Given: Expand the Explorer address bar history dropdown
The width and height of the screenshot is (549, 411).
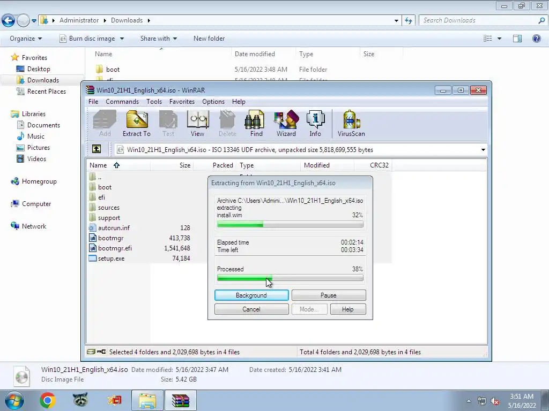Looking at the screenshot, I should [x=396, y=21].
